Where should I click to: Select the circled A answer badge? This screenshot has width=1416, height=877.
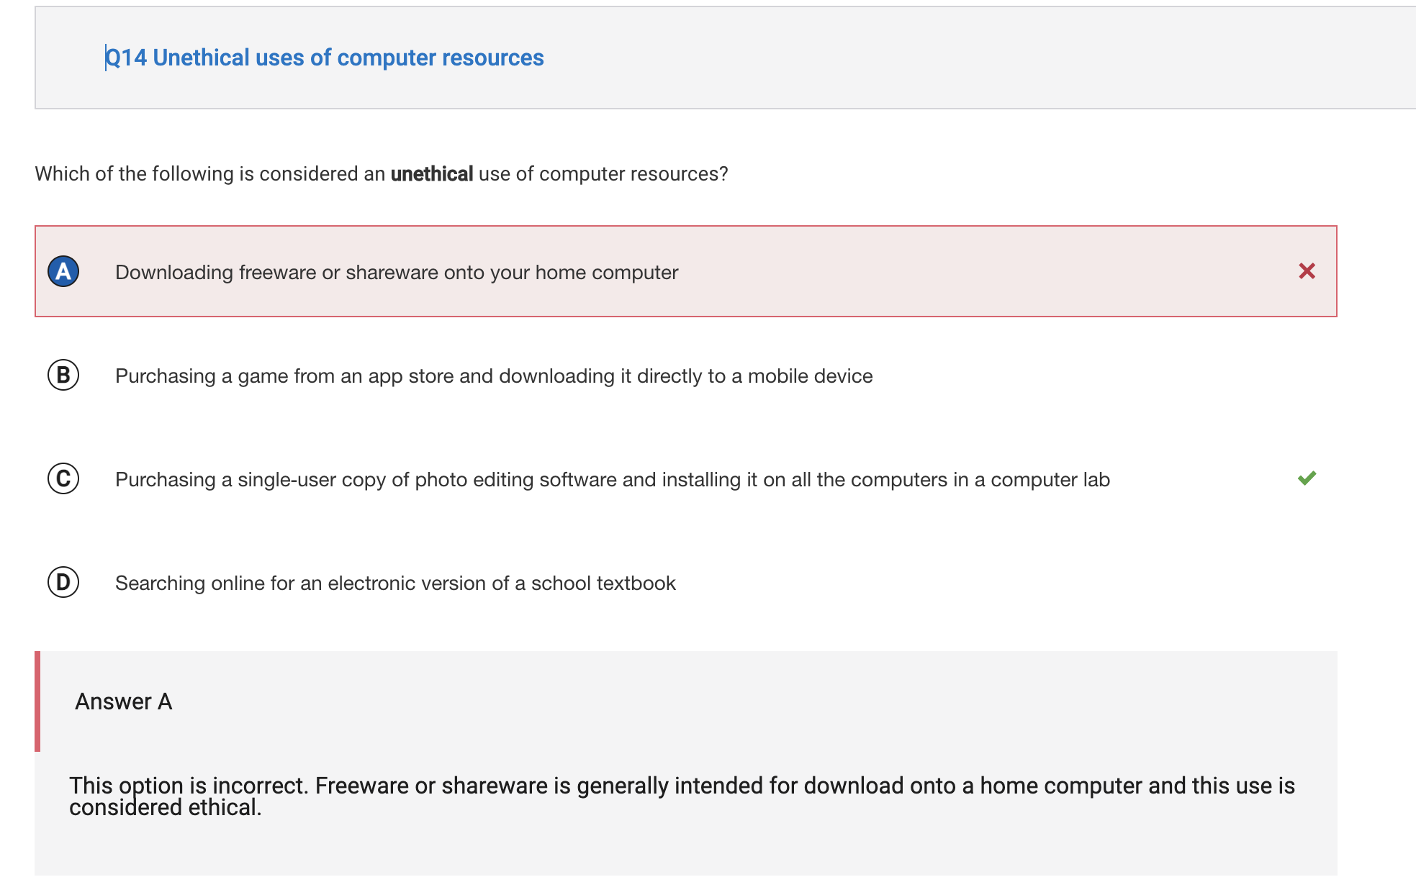pyautogui.click(x=63, y=271)
